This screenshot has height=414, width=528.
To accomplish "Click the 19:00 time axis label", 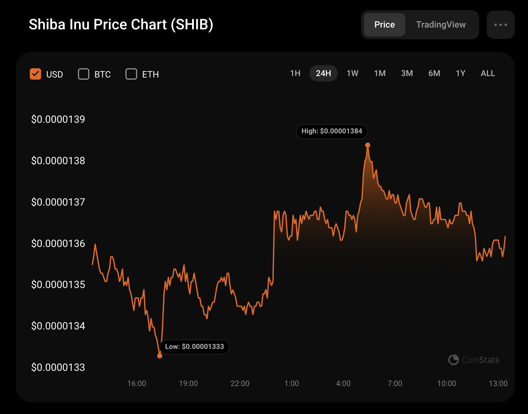I will 189,384.
